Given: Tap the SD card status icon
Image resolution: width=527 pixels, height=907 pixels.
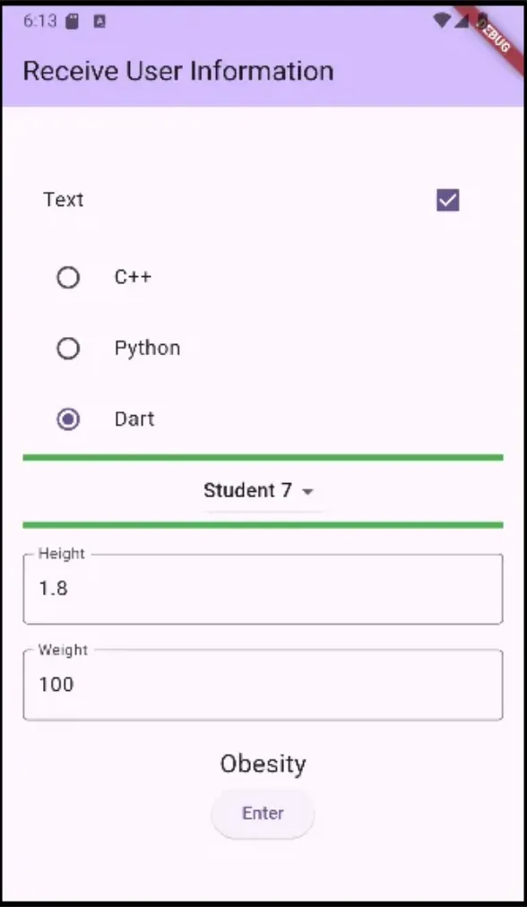Looking at the screenshot, I should click(x=72, y=22).
